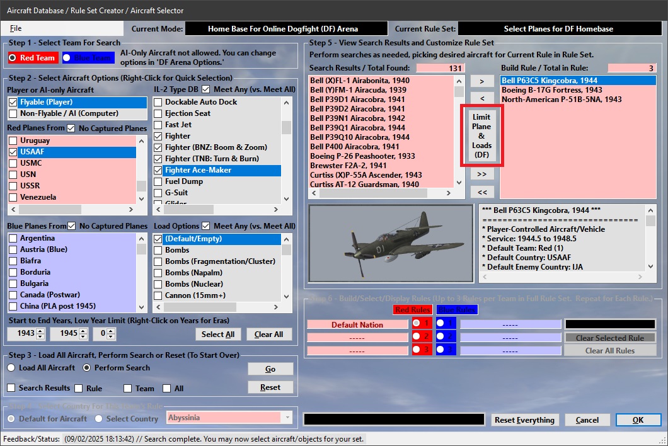Add selected aircraft with > button
668x446 pixels.
[482, 81]
